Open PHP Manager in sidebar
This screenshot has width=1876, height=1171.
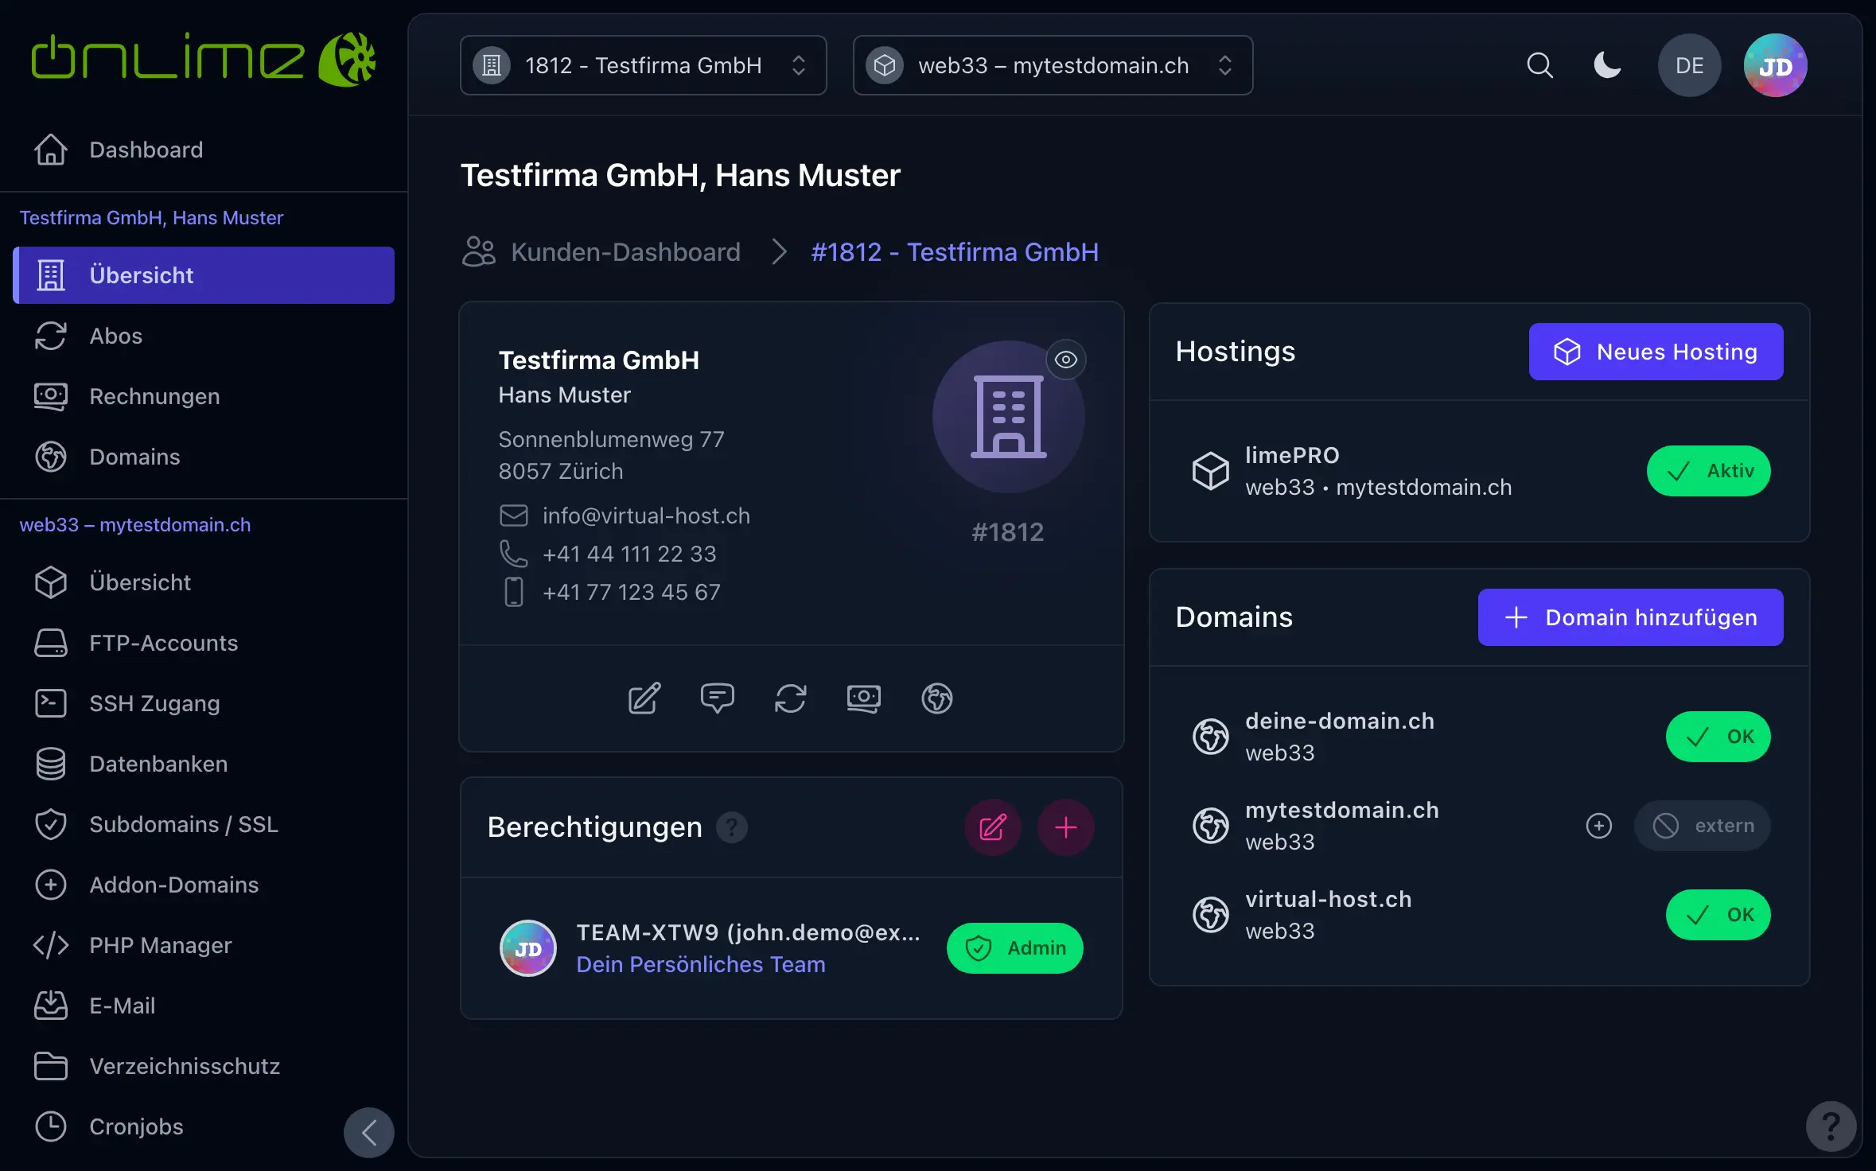point(203,945)
